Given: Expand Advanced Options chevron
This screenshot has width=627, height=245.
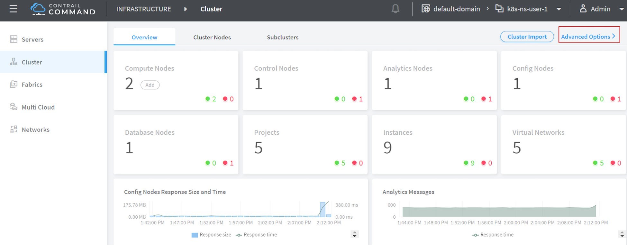Looking at the screenshot, I should coord(613,36).
